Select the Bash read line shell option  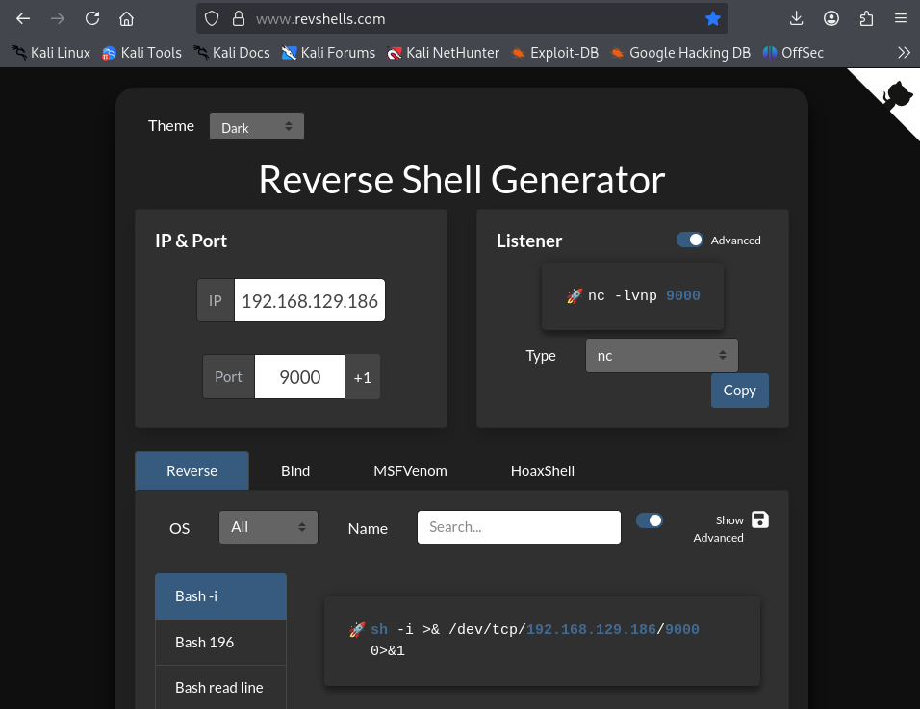pyautogui.click(x=220, y=687)
